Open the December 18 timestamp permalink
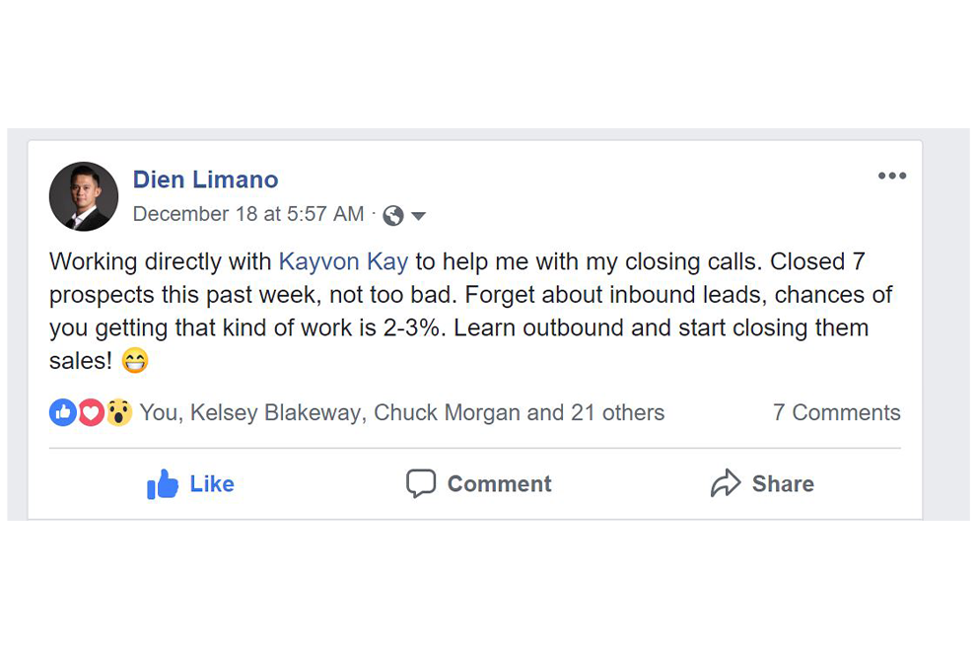 coord(248,214)
